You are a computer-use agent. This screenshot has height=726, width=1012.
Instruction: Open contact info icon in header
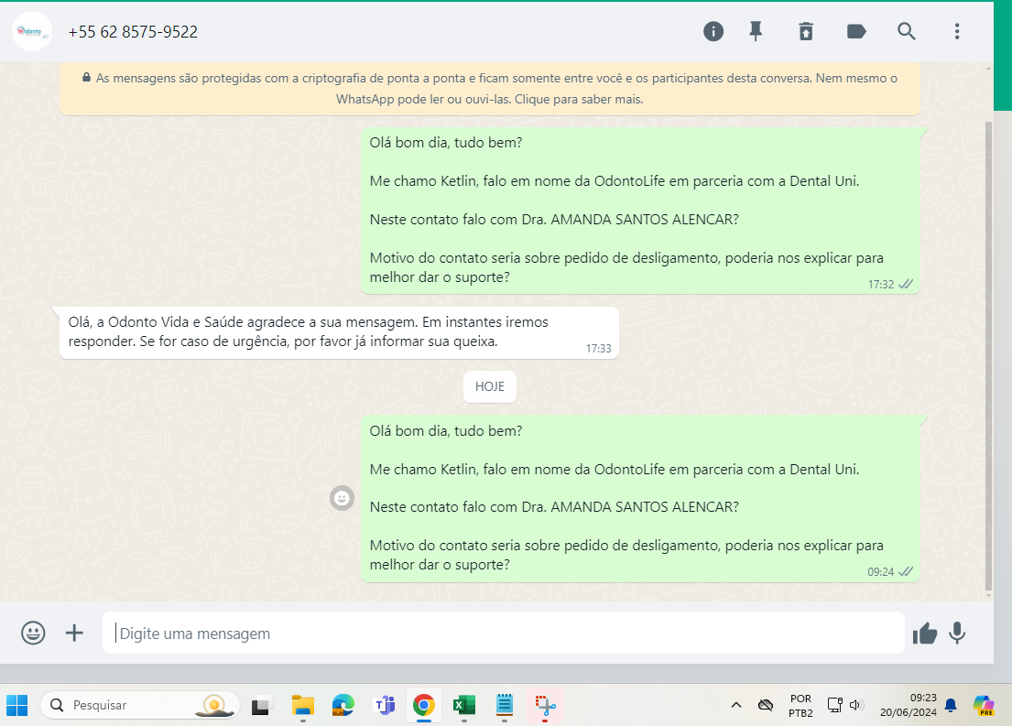click(x=713, y=31)
